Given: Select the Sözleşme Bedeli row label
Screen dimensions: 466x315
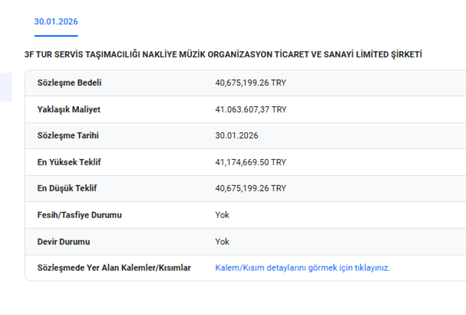Looking at the screenshot, I should [69, 83].
